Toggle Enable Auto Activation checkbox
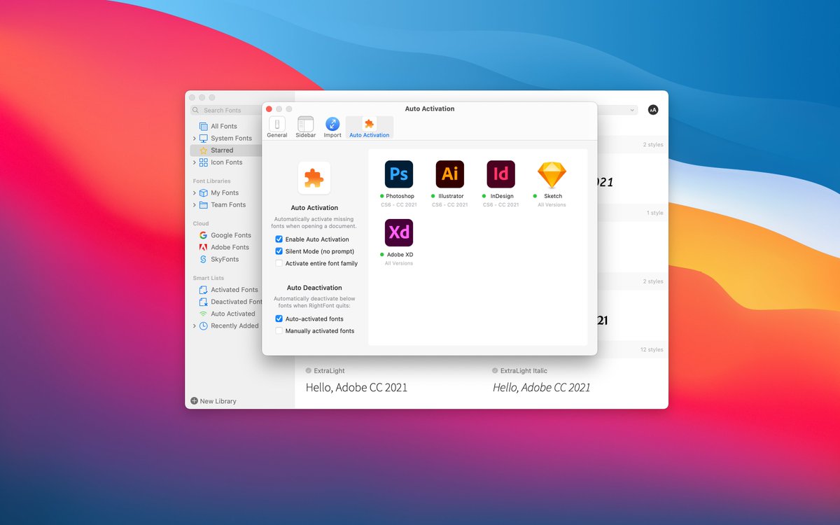840x525 pixels. point(279,239)
